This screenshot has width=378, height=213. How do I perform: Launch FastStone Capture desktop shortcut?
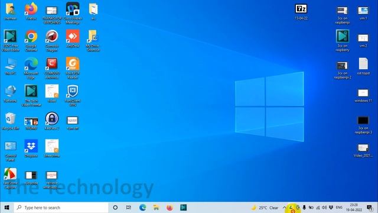tap(11, 178)
